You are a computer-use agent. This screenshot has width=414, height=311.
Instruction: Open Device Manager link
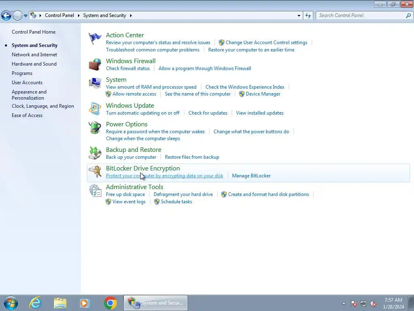[x=263, y=94]
